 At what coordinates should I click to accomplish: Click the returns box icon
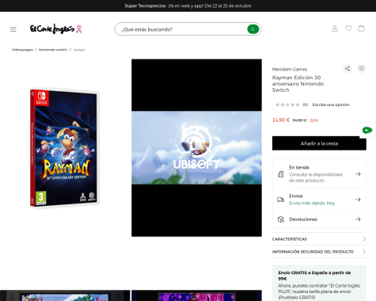tap(281, 219)
